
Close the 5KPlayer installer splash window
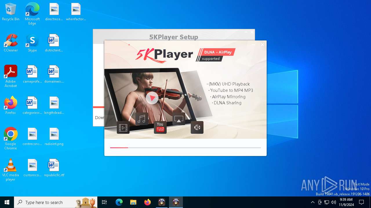262,45
